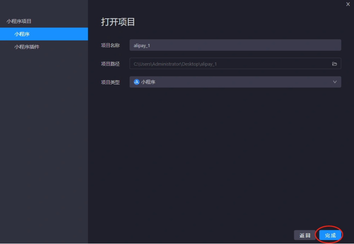Click the 项目名称 label
This screenshot has width=354, height=244.
point(110,45)
